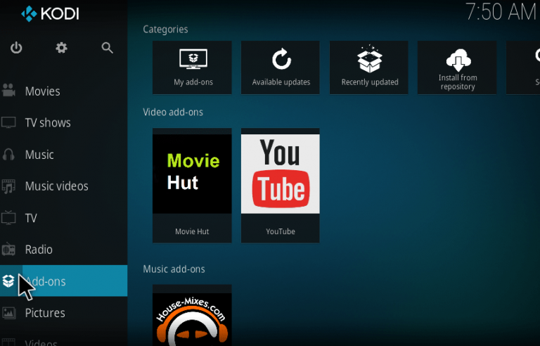Screen dimensions: 540x346
Task: Click the Movies camera icon in the sidebar
Action: point(8,91)
